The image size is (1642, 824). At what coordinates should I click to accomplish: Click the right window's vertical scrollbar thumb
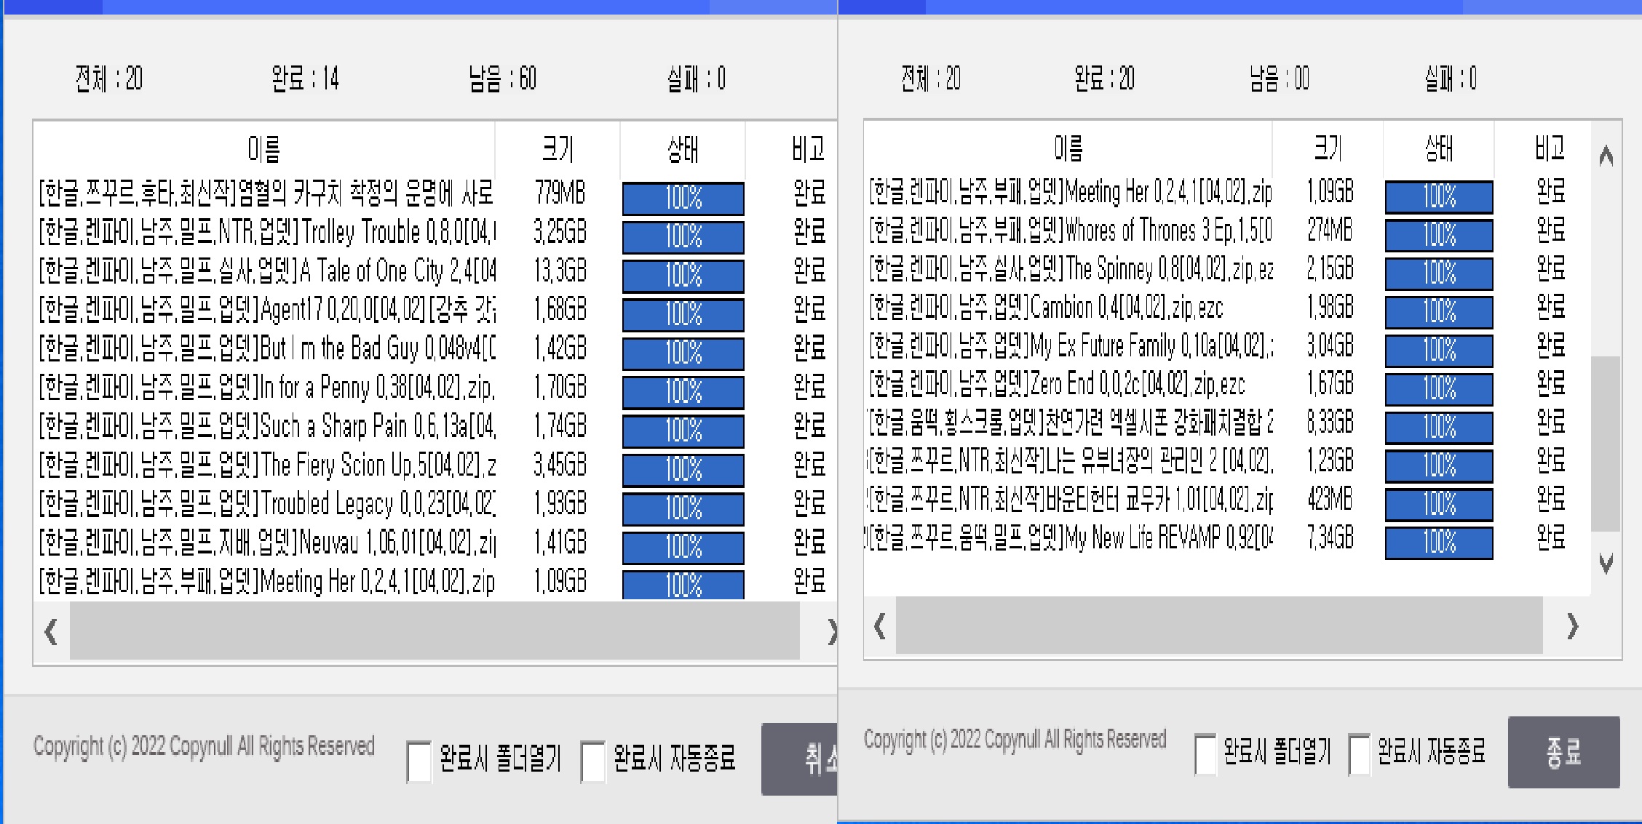click(1606, 444)
